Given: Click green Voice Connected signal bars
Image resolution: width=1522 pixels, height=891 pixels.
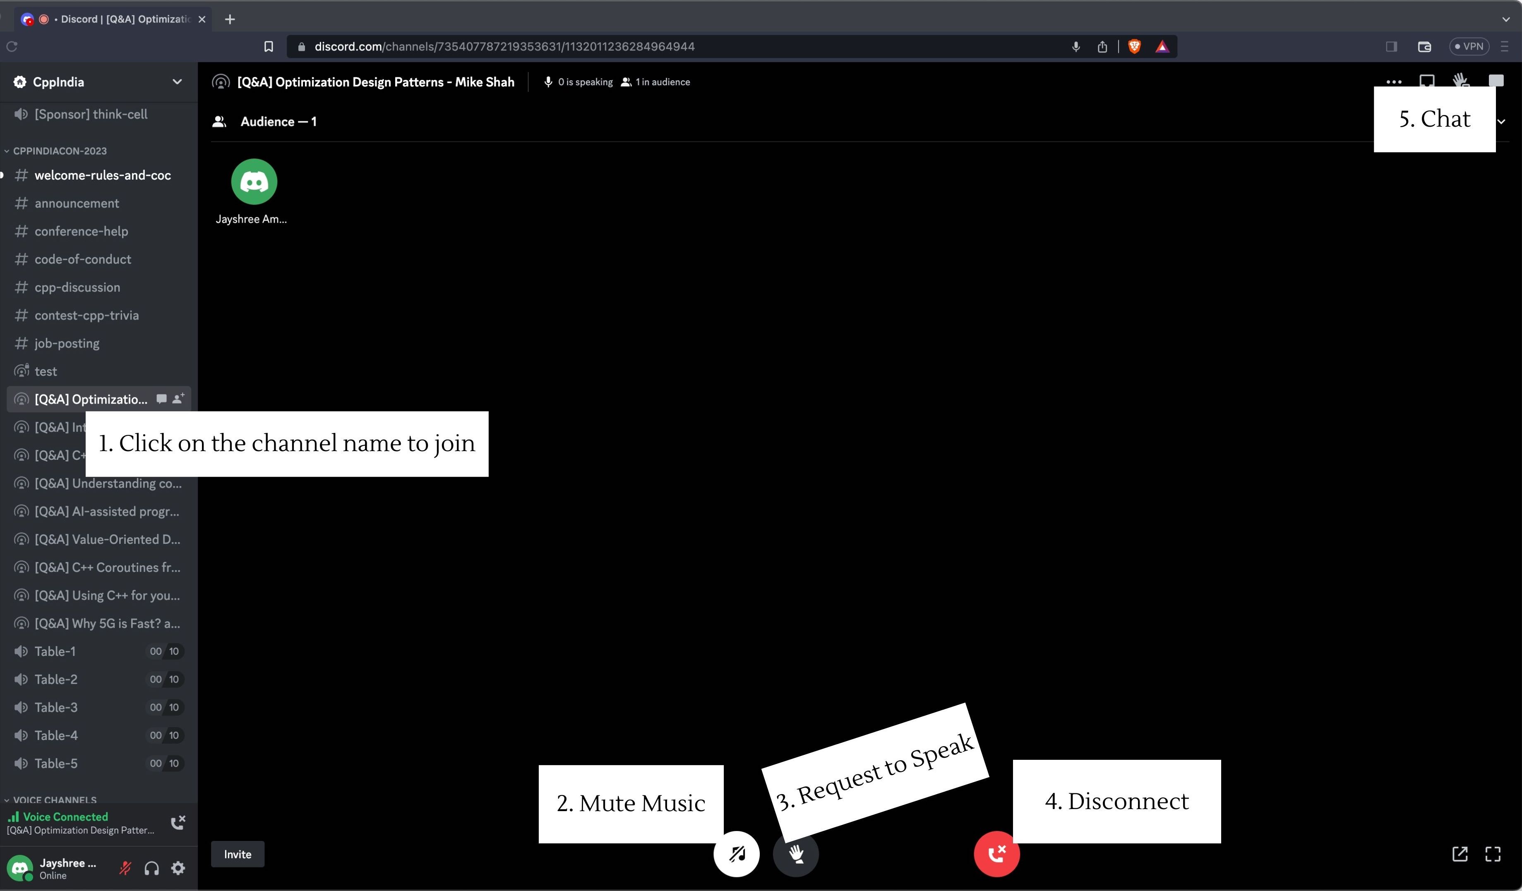Looking at the screenshot, I should [13, 817].
